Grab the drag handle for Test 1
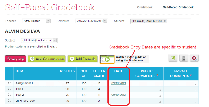Viewport: 209px width, 107px height. click(x=9, y=89)
